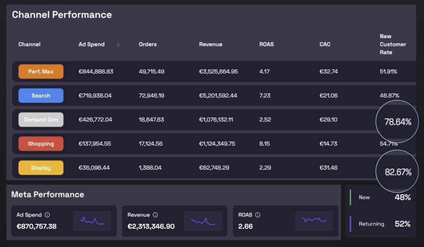Sort by the CAC column header
Image resolution: width=424 pixels, height=247 pixels.
[x=325, y=44]
